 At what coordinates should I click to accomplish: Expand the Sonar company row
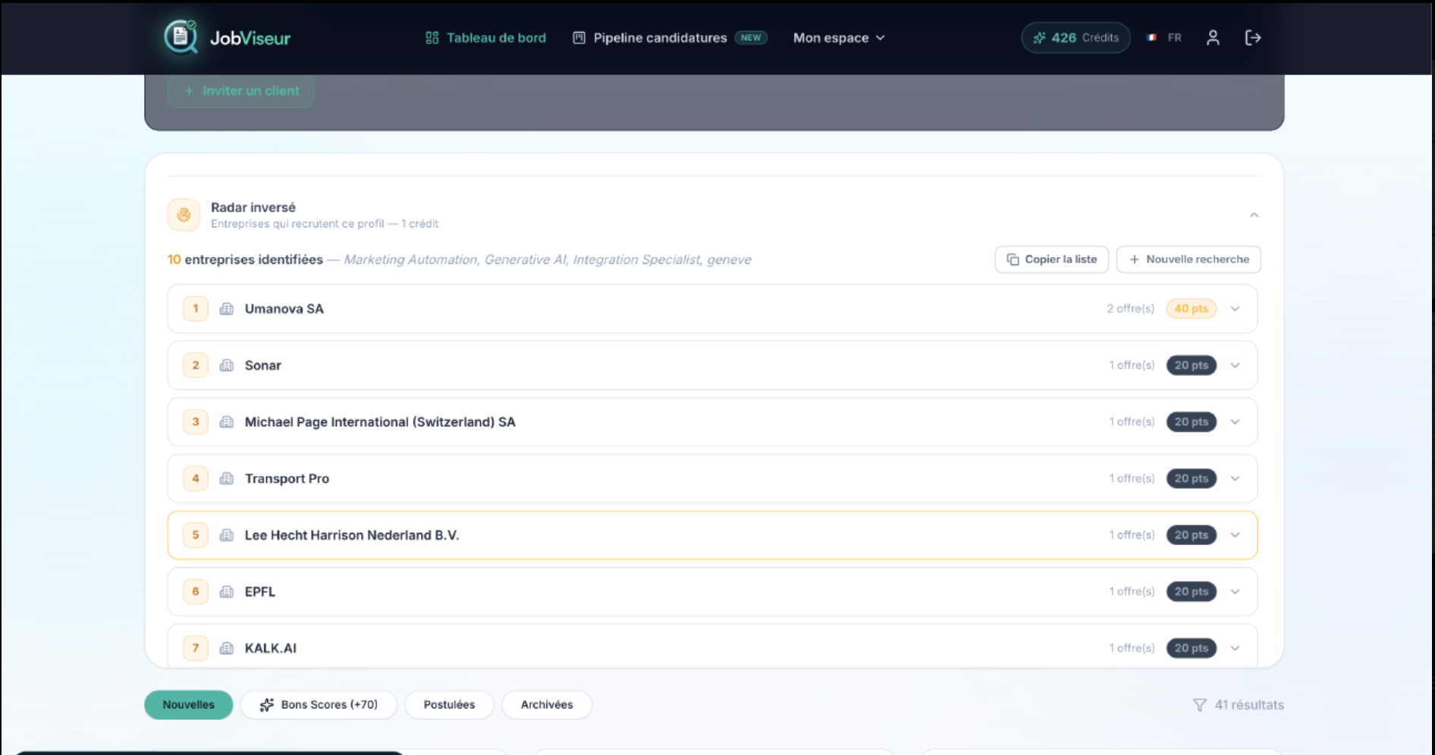1235,365
